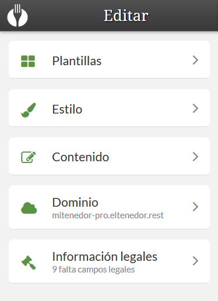Click the Dominio card background

(x=109, y=207)
